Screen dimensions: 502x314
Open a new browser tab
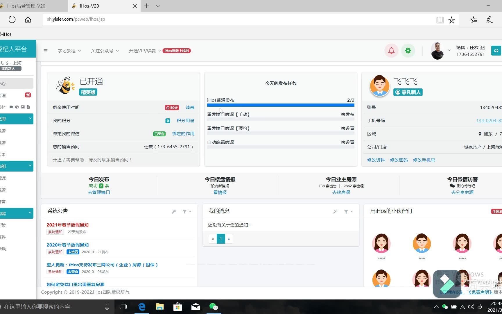[147, 6]
